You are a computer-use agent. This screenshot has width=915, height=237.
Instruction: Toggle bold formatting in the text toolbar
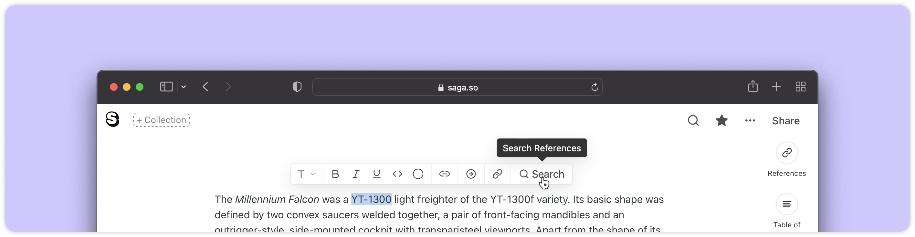click(x=335, y=174)
